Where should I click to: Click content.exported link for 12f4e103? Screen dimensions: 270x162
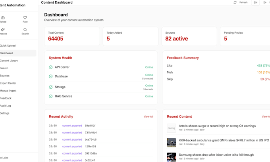point(72,147)
